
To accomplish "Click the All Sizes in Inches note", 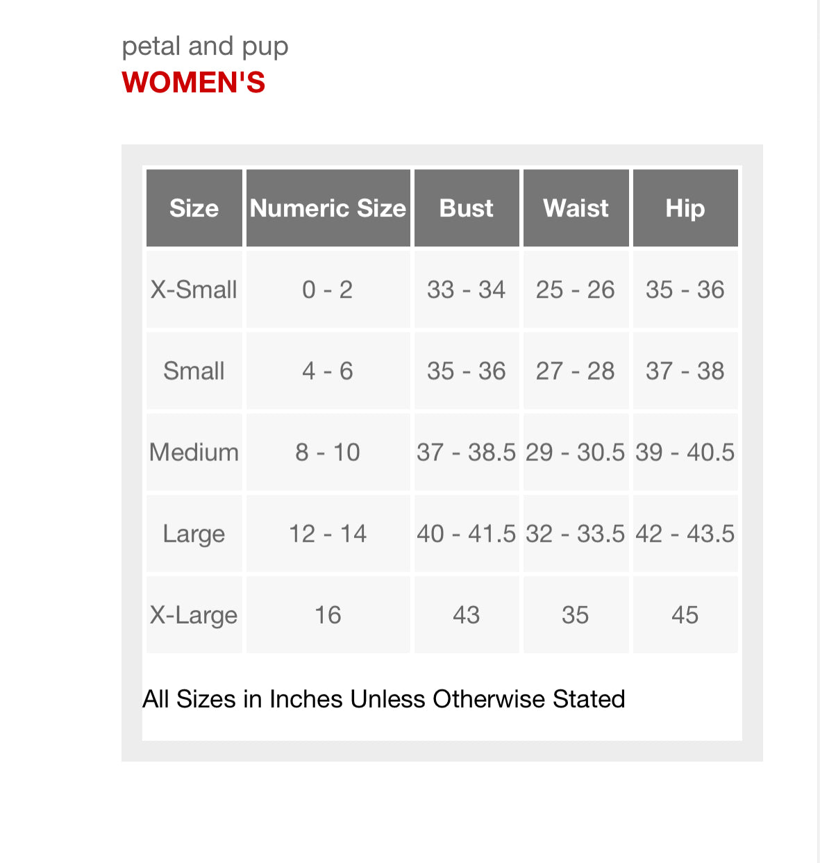I will click(384, 698).
